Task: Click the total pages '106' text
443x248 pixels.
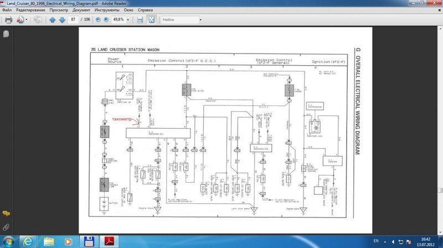Action: click(87, 19)
